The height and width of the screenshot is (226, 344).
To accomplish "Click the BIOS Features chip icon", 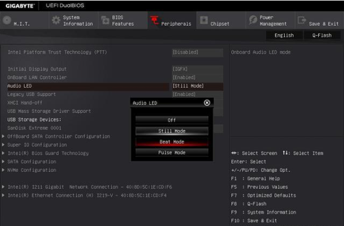I will (x=105, y=20).
